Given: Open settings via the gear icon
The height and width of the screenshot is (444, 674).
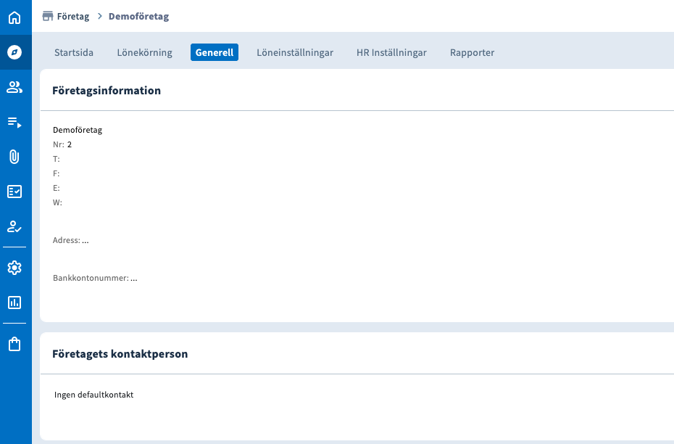Looking at the screenshot, I should point(14,268).
